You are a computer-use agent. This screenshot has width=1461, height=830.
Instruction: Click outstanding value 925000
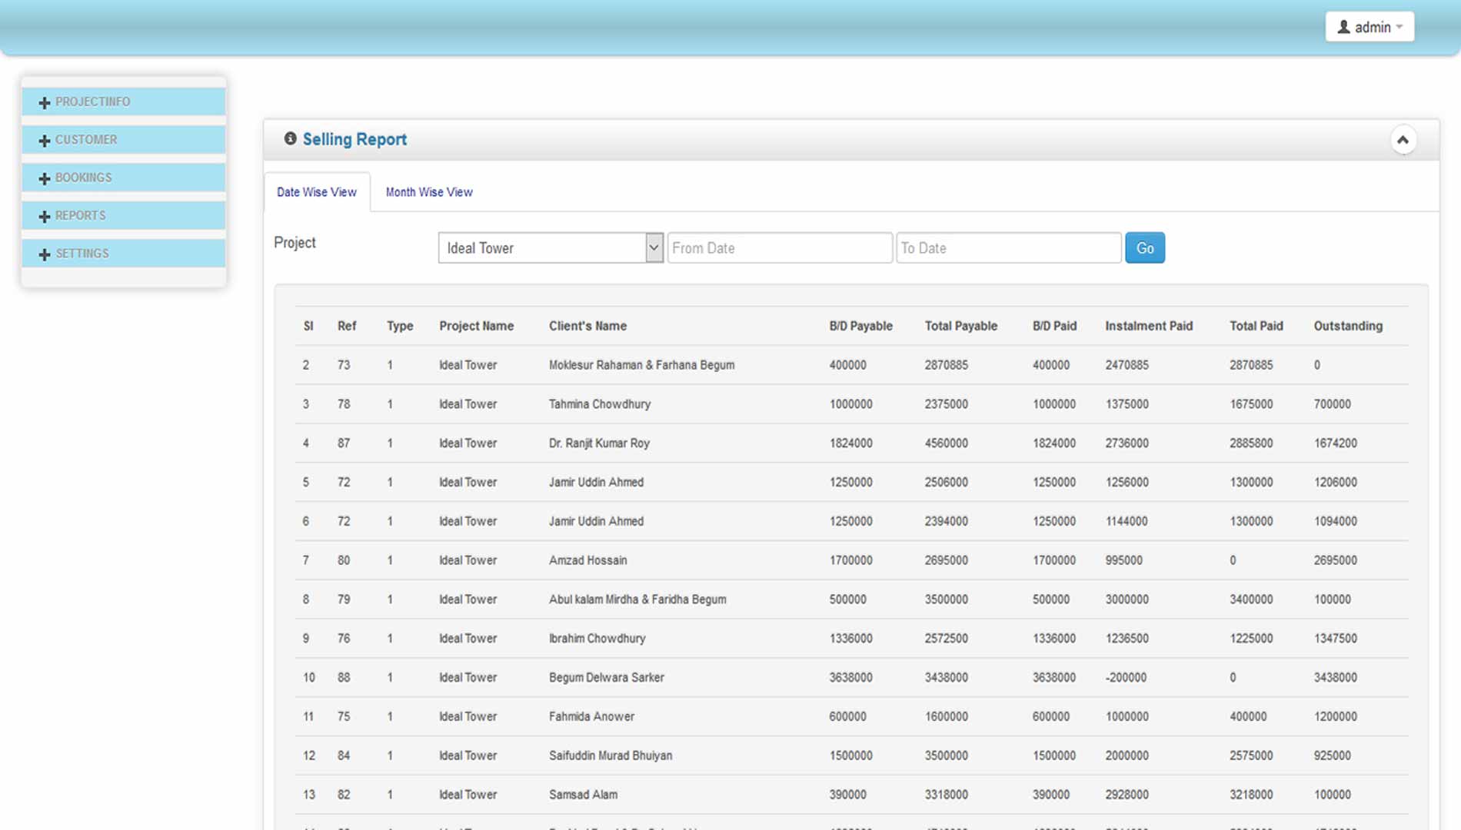[1332, 755]
